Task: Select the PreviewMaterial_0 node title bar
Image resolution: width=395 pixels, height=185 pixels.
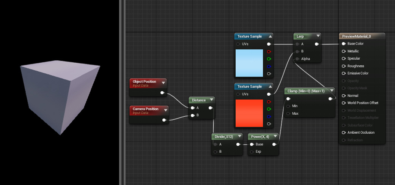Action: [x=357, y=36]
